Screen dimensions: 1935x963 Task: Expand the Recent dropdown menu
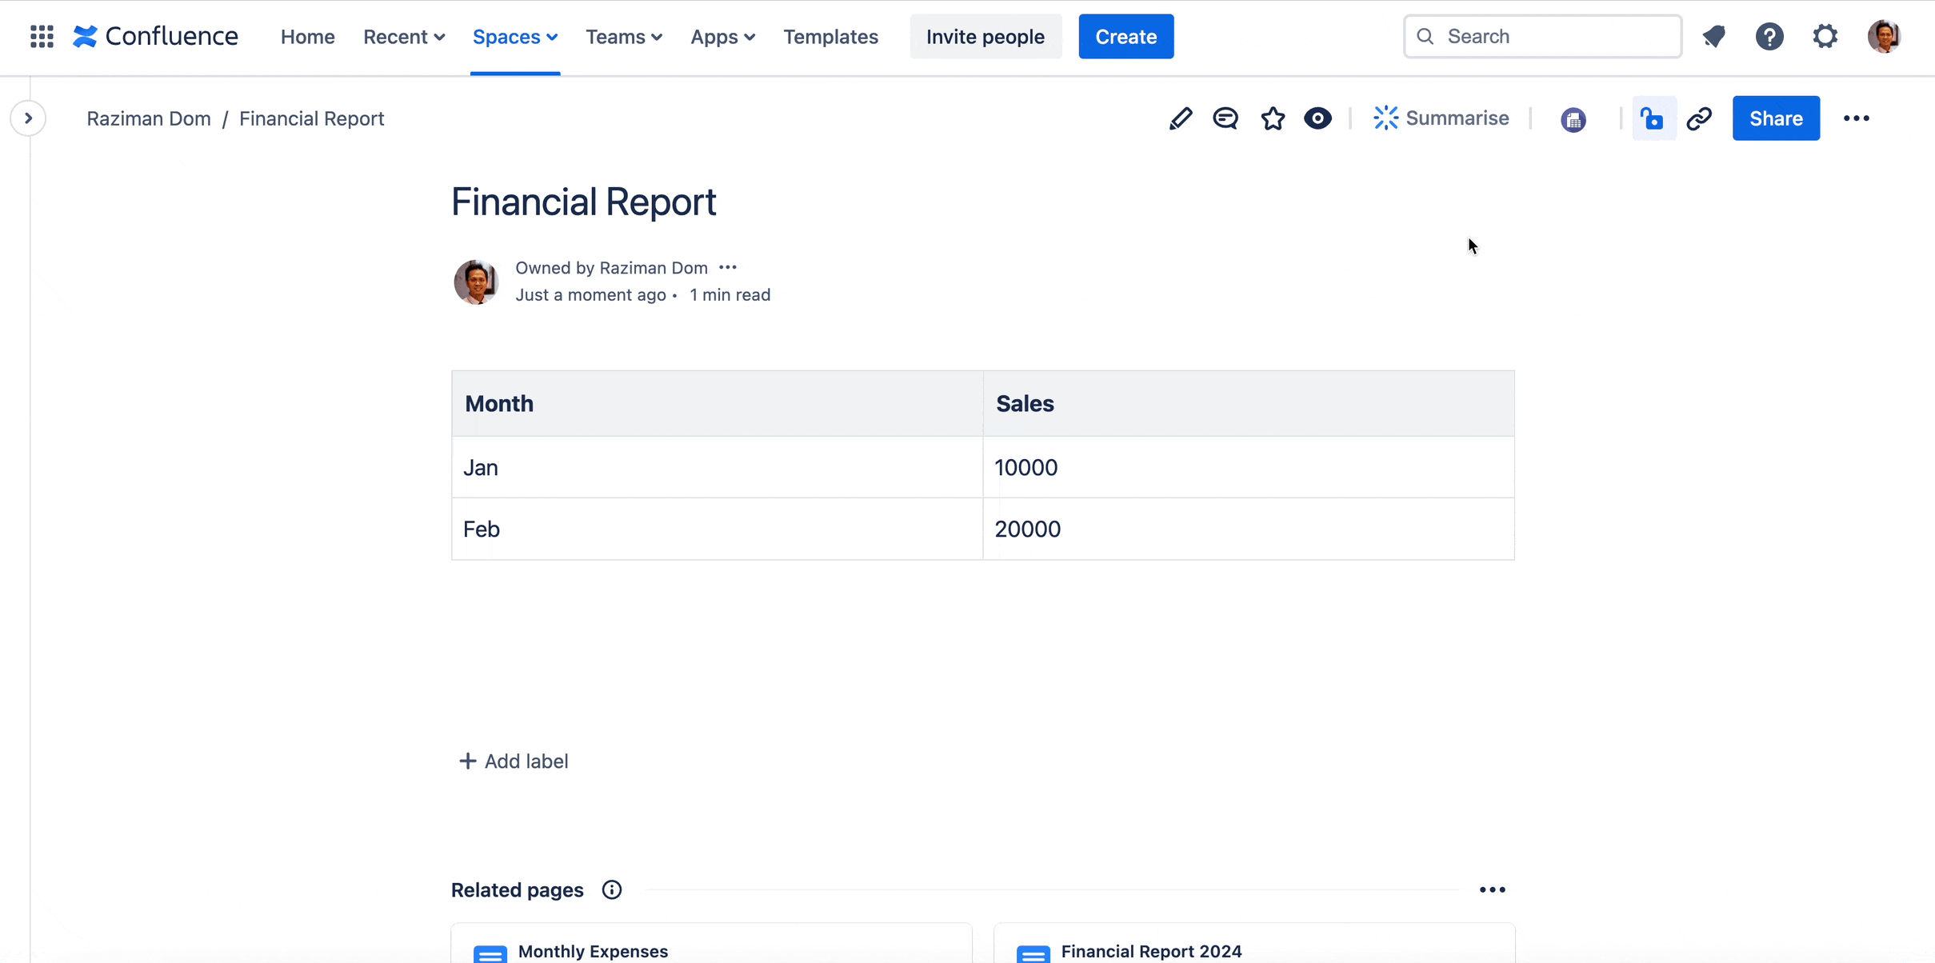click(404, 37)
